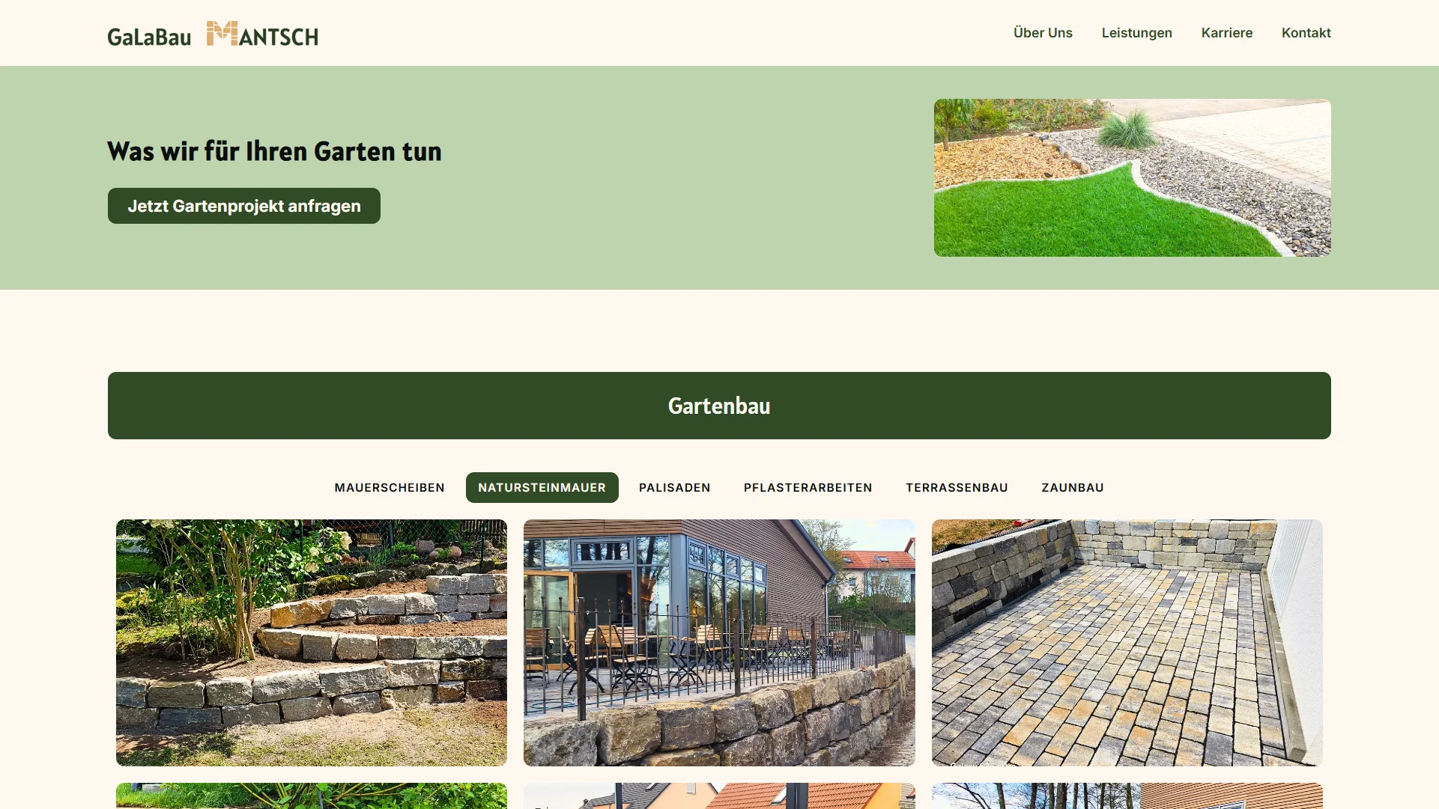1439x809 pixels.
Task: Open the paved courtyard with stone wall photo
Action: [x=1127, y=643]
